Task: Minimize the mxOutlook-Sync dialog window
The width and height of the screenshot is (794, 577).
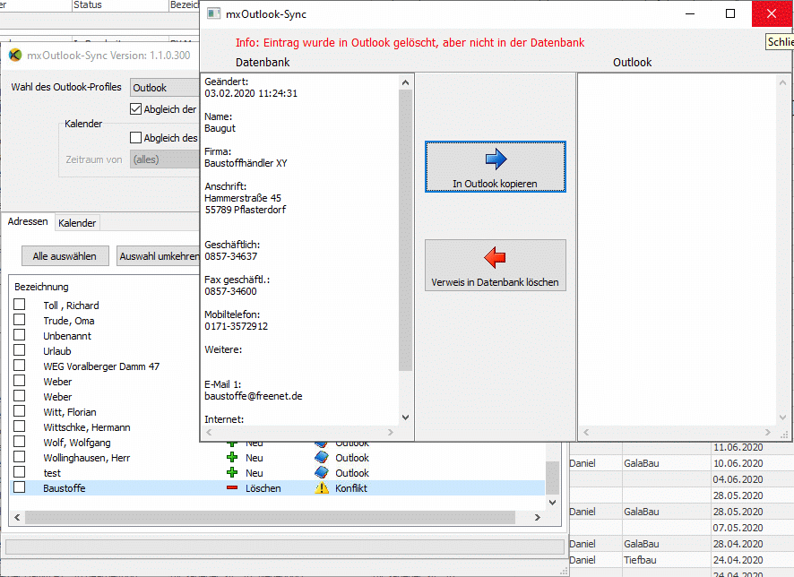Action: pos(690,13)
